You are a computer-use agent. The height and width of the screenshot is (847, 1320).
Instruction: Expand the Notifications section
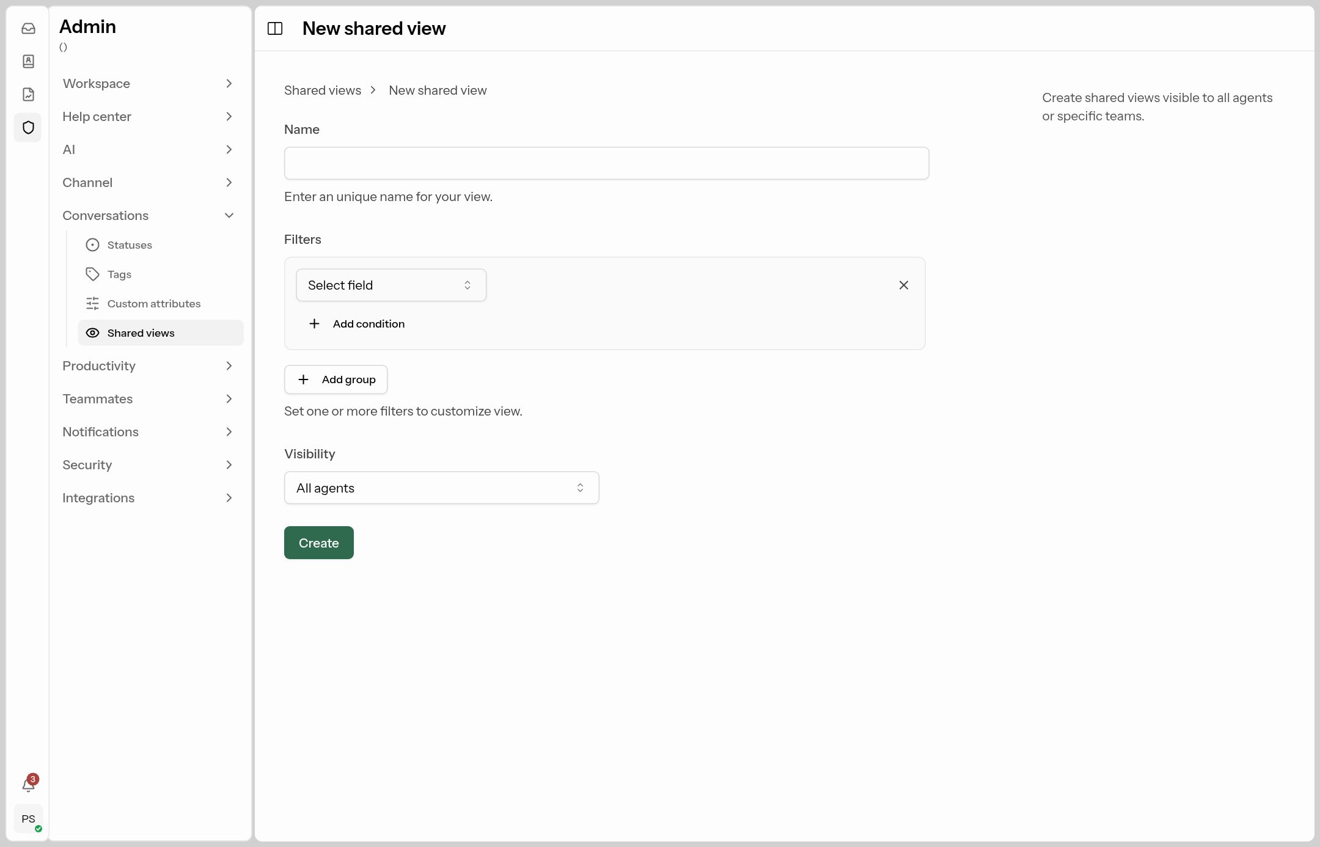(x=148, y=431)
